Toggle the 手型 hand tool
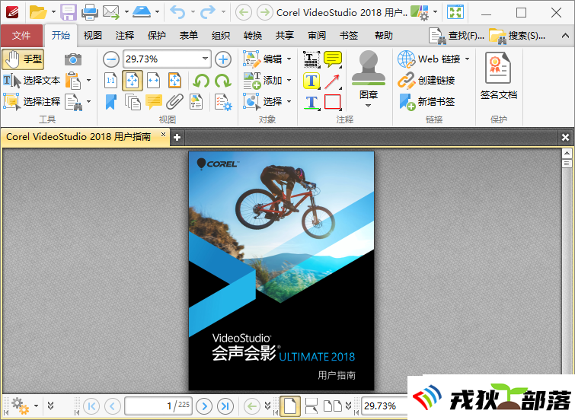 click(24, 59)
